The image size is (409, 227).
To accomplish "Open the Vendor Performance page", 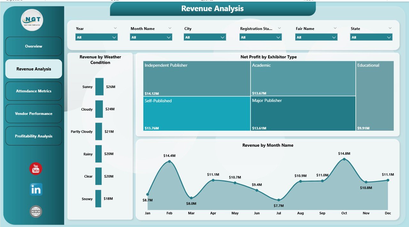I will coord(34,113).
